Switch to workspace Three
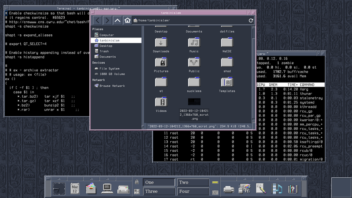The height and width of the screenshot is (198, 352). click(x=159, y=191)
